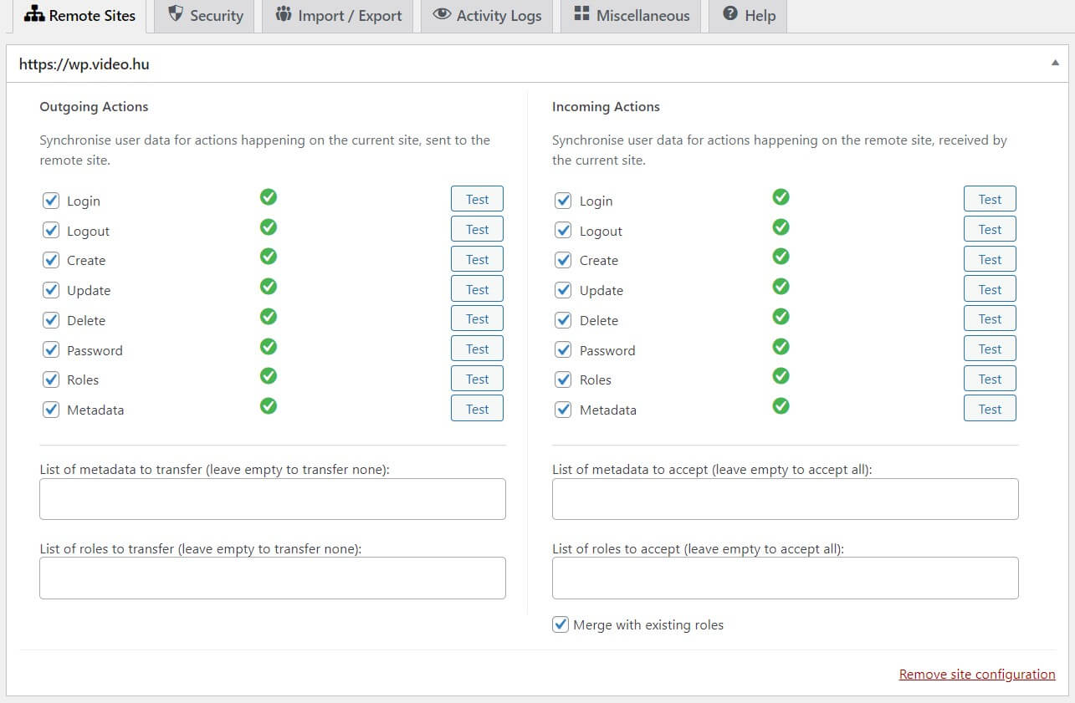
Task: Click the green status check for outgoing Login
Action: pyautogui.click(x=269, y=197)
